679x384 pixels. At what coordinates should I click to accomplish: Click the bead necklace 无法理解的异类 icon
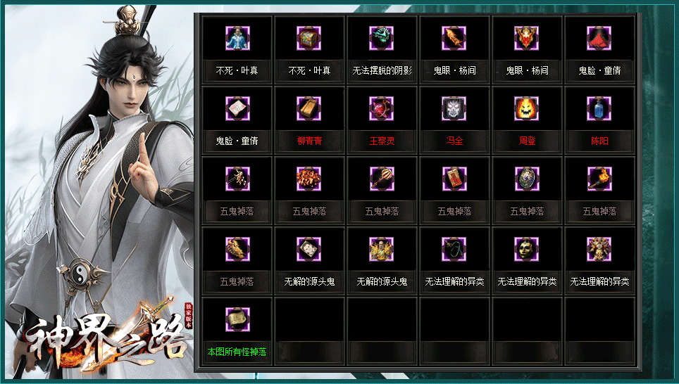pos(454,249)
